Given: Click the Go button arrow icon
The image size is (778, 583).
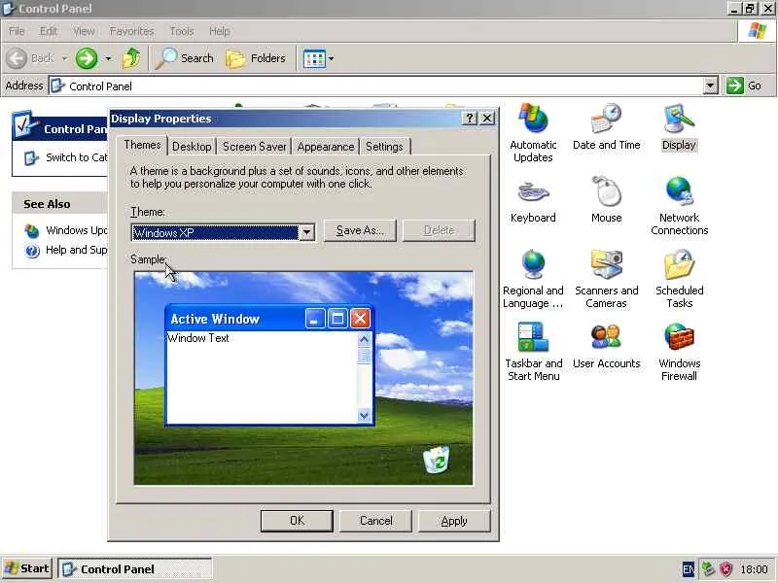Looking at the screenshot, I should (x=734, y=86).
